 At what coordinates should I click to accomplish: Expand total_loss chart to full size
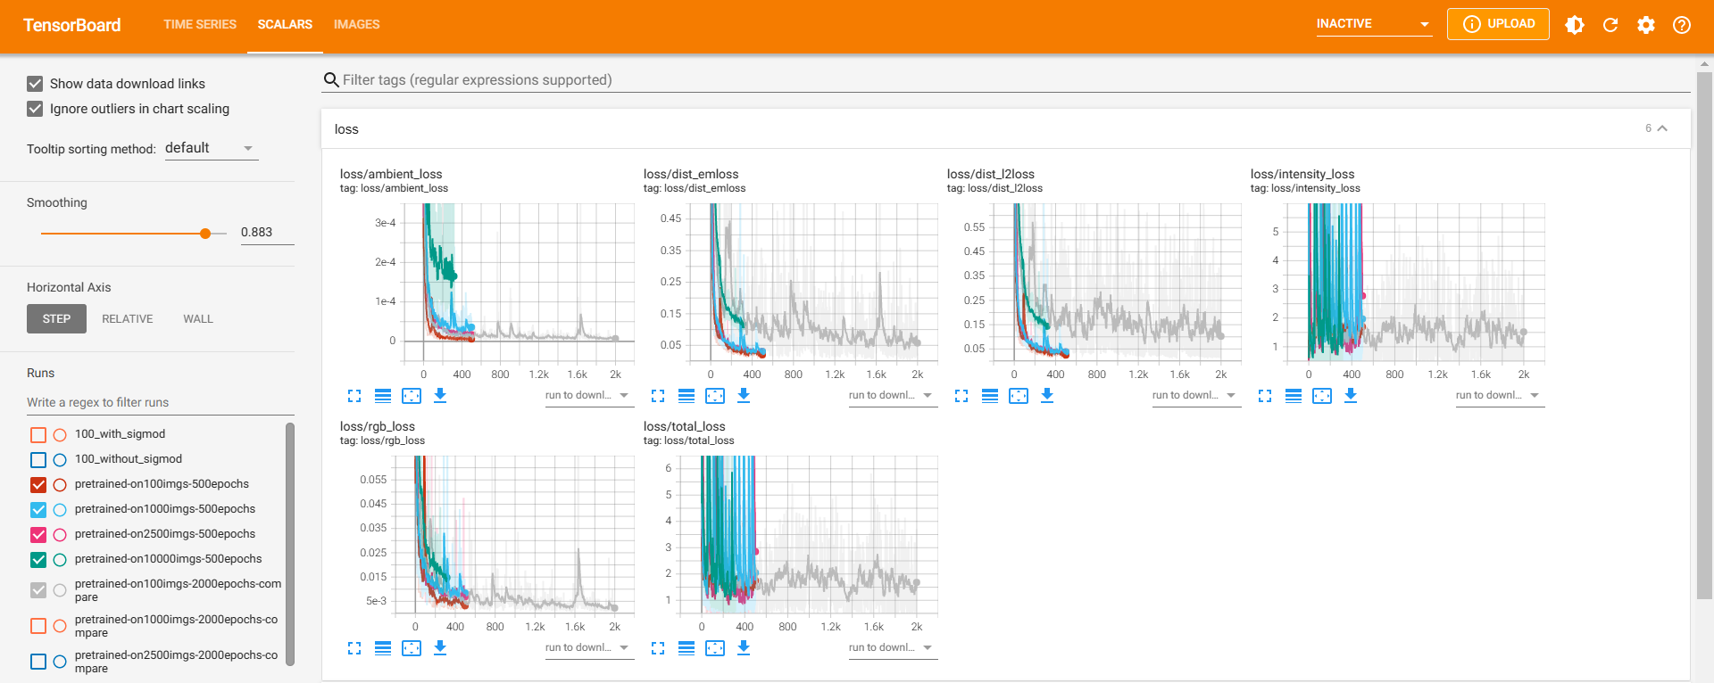pyautogui.click(x=658, y=648)
